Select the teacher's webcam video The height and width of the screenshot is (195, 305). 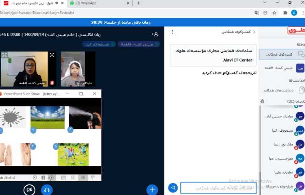tap(24, 69)
